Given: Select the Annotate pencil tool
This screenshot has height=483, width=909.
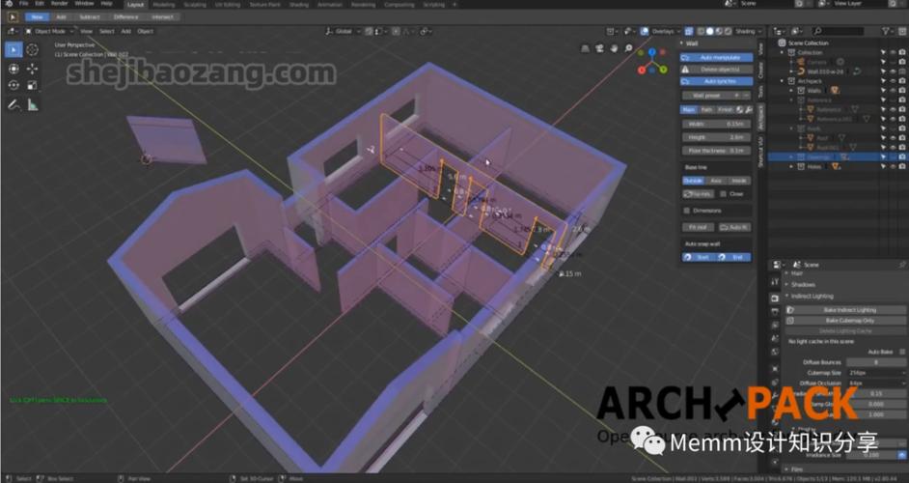Looking at the screenshot, I should 14,105.
